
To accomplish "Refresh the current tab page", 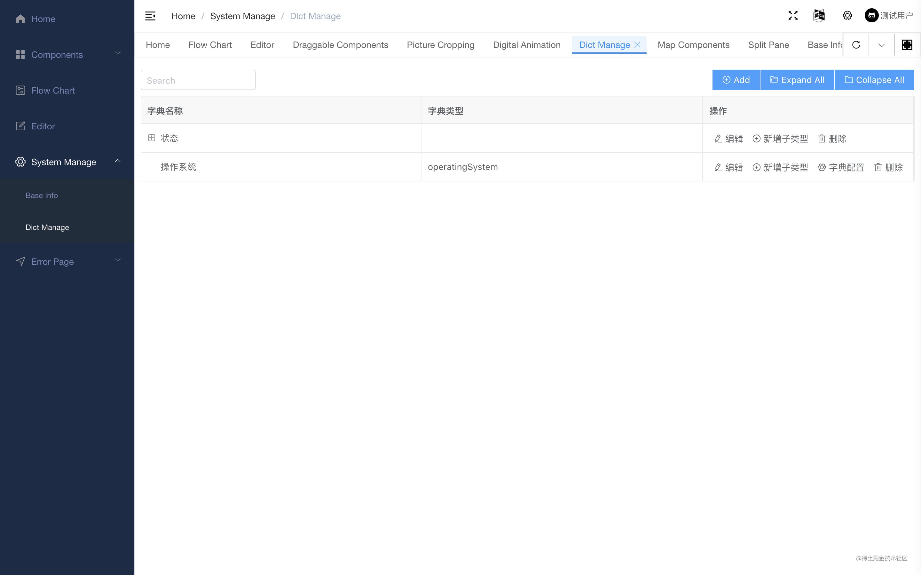I will pos(856,45).
